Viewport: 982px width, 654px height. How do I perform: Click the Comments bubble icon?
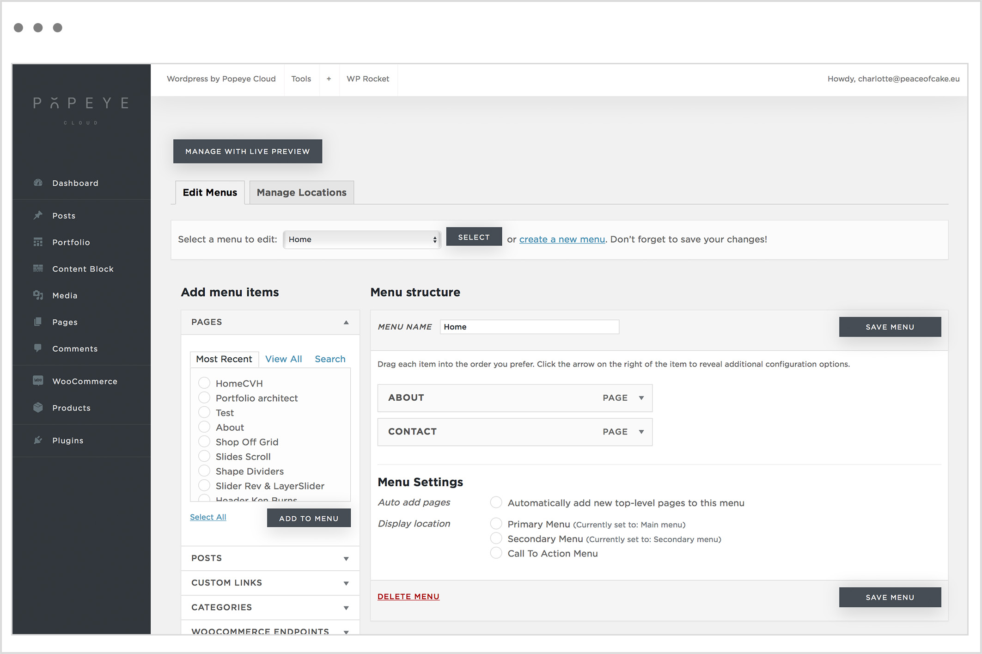pos(38,348)
